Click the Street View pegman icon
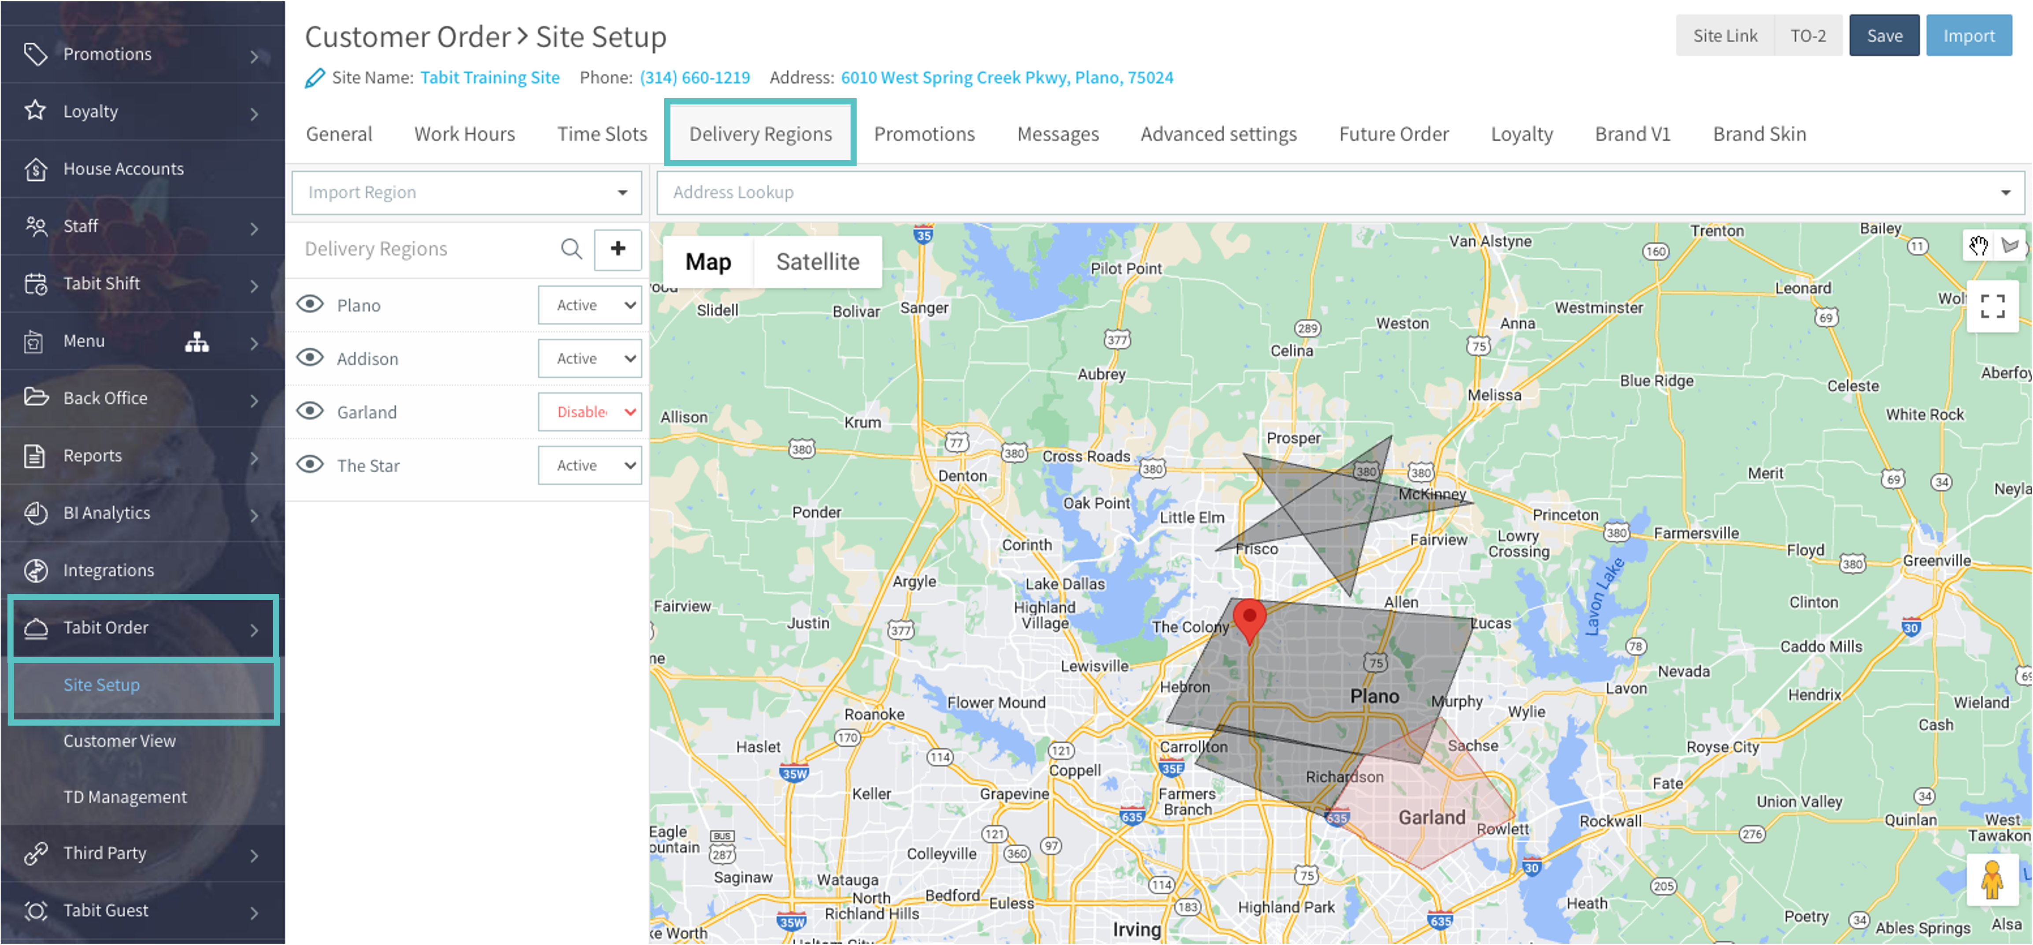2033x945 pixels. click(x=1992, y=878)
